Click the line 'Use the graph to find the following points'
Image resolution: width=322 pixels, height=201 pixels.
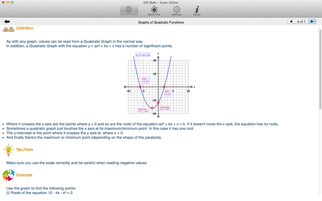pyautogui.click(x=41, y=188)
